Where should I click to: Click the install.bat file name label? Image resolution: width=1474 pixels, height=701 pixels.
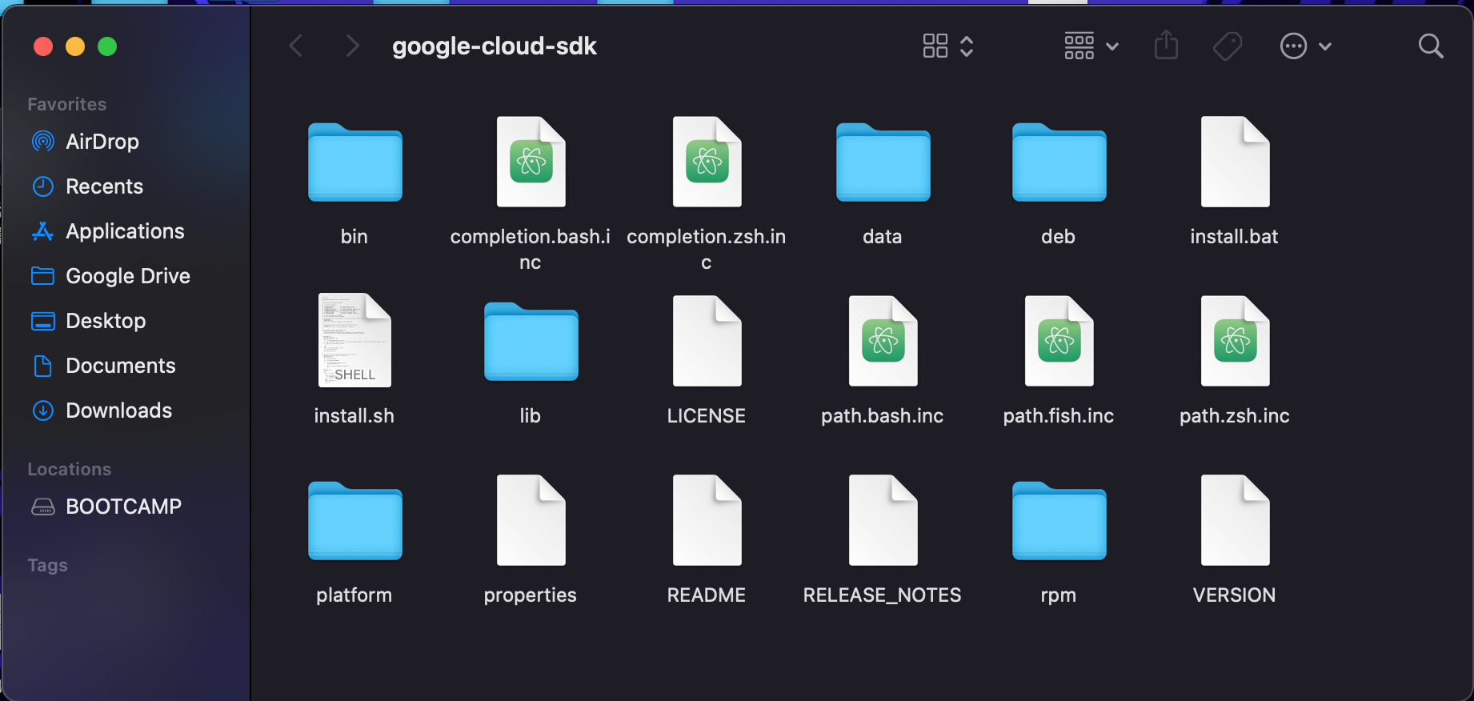[1235, 236]
